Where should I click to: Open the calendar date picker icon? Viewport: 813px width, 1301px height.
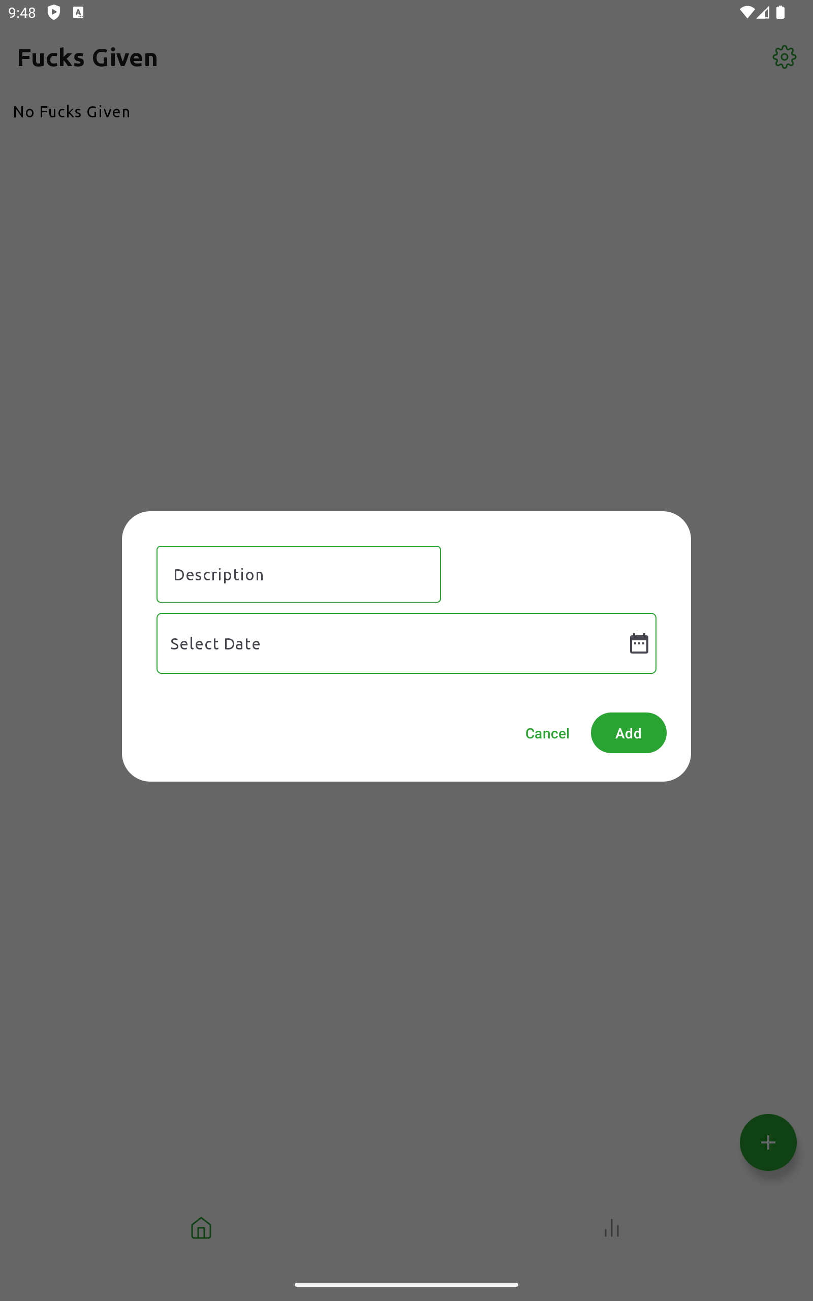tap(639, 643)
